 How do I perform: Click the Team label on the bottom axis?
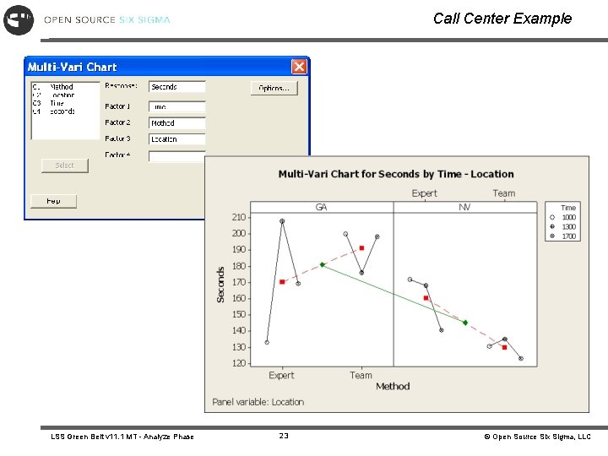click(361, 375)
